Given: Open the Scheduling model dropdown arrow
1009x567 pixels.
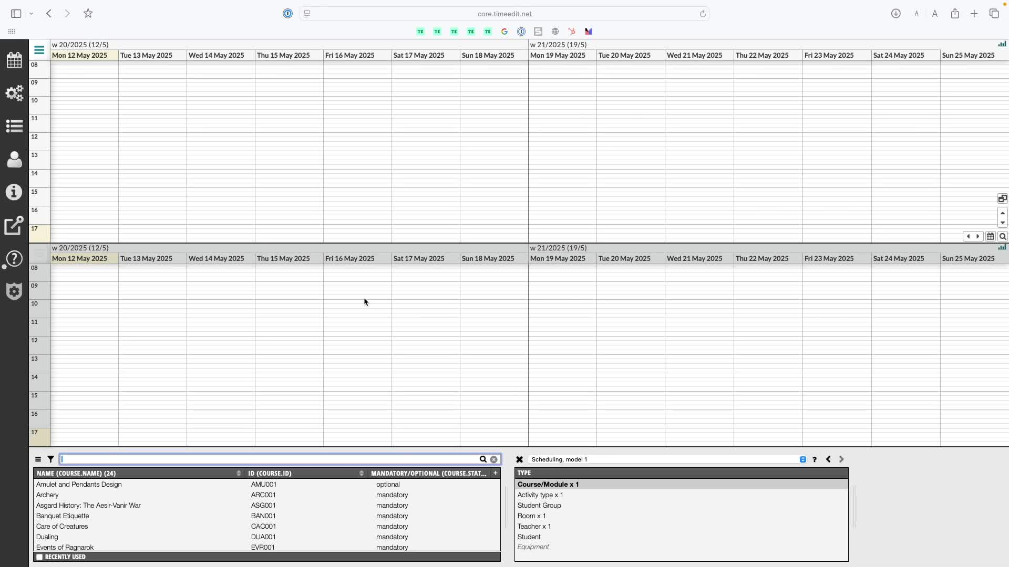Looking at the screenshot, I should tap(802, 459).
